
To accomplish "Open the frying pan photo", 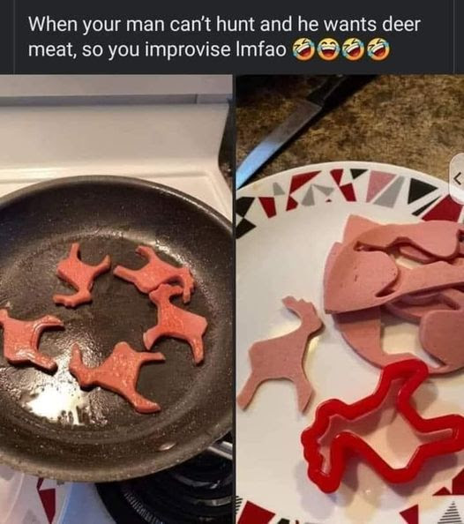I will pos(116,299).
